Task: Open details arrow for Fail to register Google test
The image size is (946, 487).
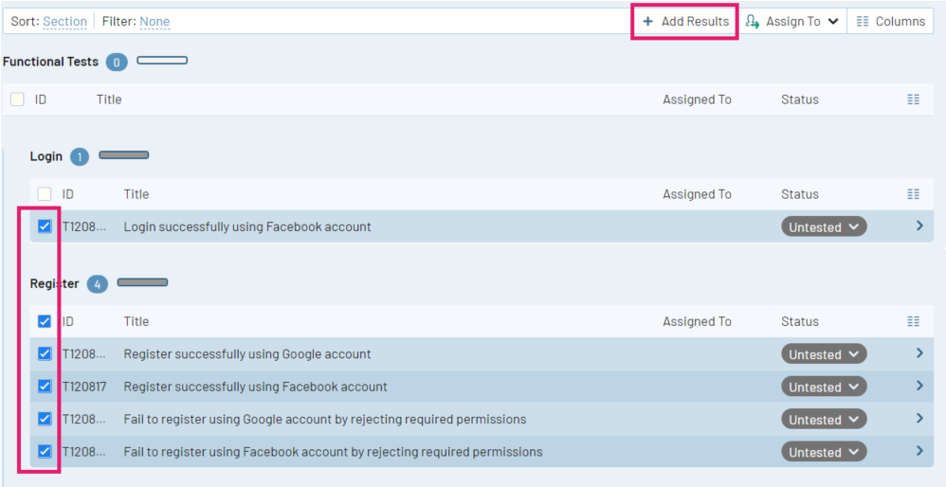Action: [919, 419]
